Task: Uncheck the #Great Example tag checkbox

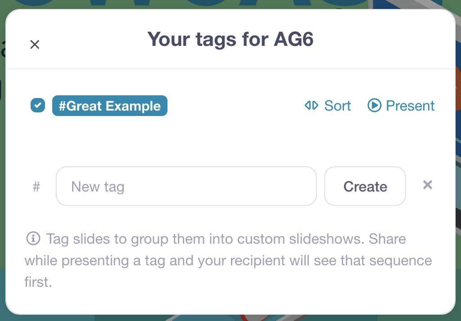Action: click(x=38, y=106)
